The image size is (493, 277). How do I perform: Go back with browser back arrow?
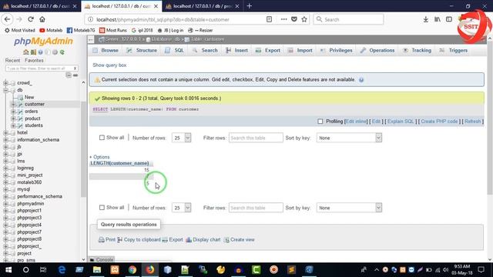click(x=7, y=19)
